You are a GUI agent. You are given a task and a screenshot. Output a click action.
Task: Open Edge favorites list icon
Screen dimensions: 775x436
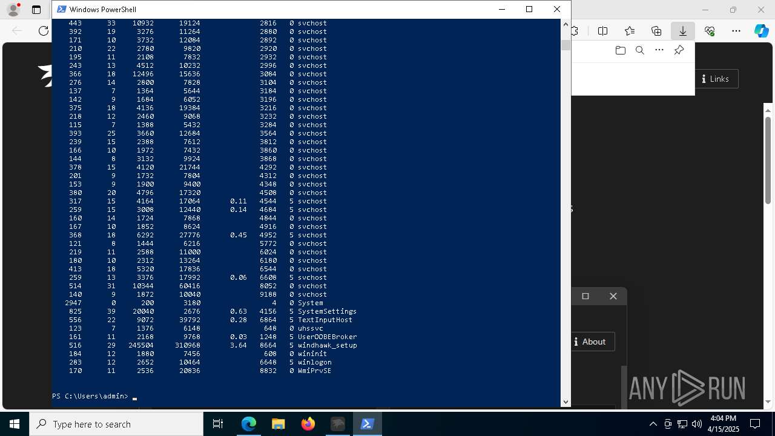(x=630, y=31)
